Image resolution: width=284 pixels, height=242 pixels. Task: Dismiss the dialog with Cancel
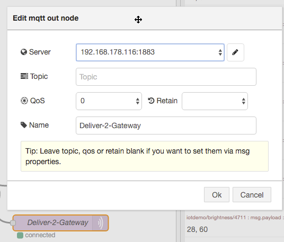(252, 195)
